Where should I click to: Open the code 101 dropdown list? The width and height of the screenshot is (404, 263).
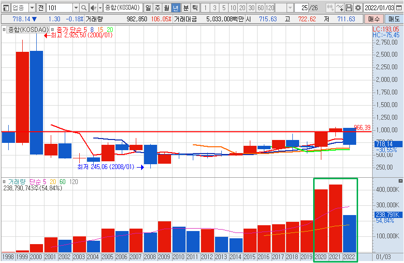[x=76, y=8]
